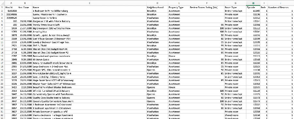
Task: Select 'Big Greenpoint 1BD w/ Skyline View' cell
Action: (x=90, y=28)
